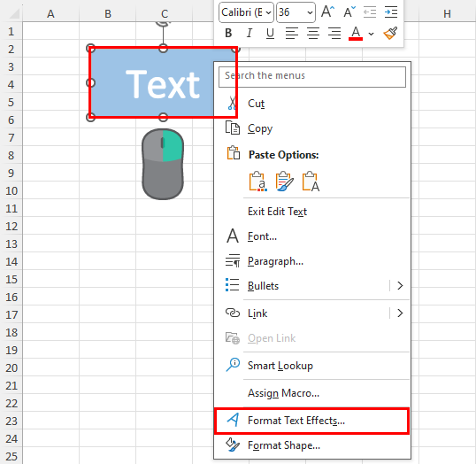Toggle Bold in the mini toolbar
Screen dimensions: 476x464
[228, 33]
